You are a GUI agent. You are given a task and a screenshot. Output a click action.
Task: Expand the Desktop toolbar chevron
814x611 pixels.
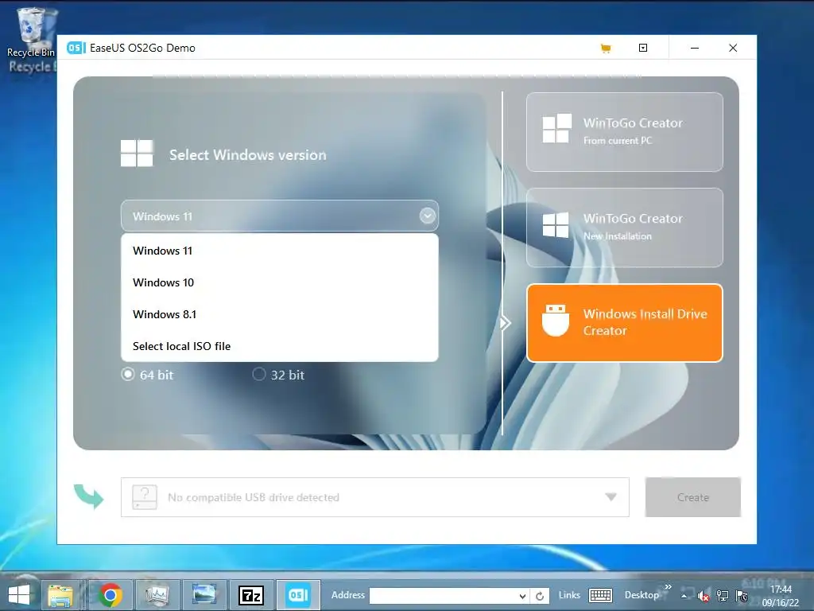tap(668, 587)
